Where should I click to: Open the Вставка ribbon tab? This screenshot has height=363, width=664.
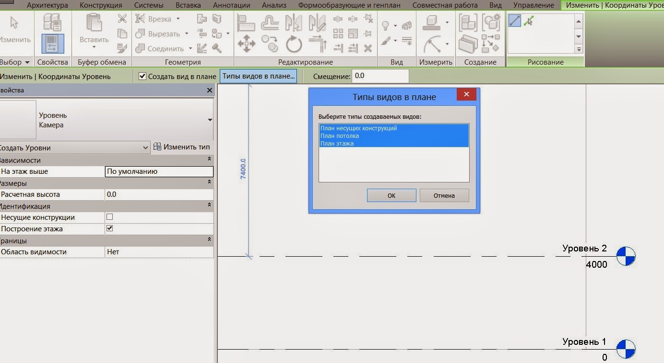coord(188,5)
